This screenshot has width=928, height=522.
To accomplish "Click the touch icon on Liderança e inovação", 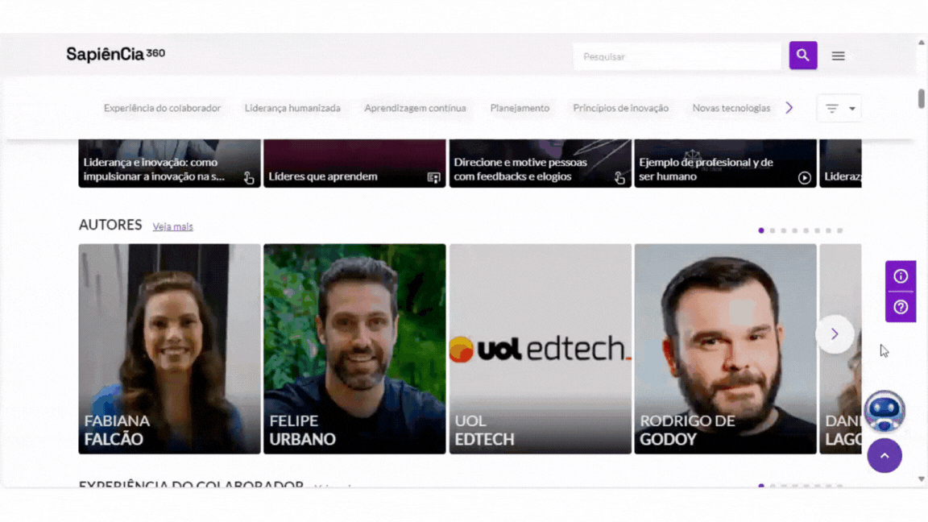I will tap(249, 177).
